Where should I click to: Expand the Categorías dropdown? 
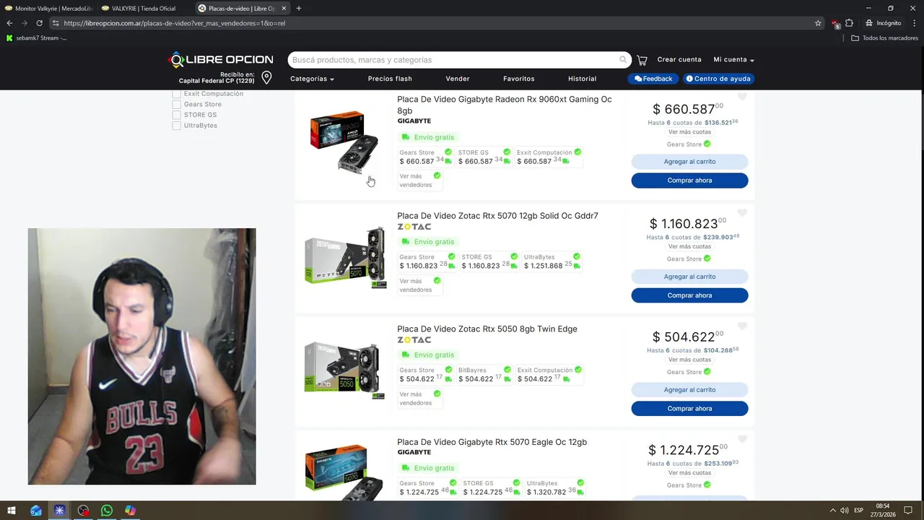(312, 79)
